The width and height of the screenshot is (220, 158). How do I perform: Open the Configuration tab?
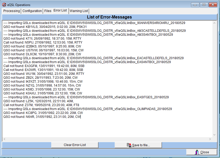[32, 11]
